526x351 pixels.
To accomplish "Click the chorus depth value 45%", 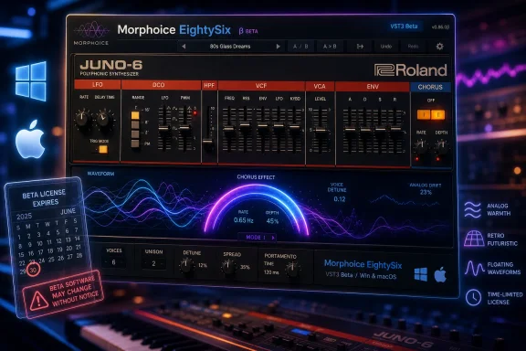I will 272,221.
